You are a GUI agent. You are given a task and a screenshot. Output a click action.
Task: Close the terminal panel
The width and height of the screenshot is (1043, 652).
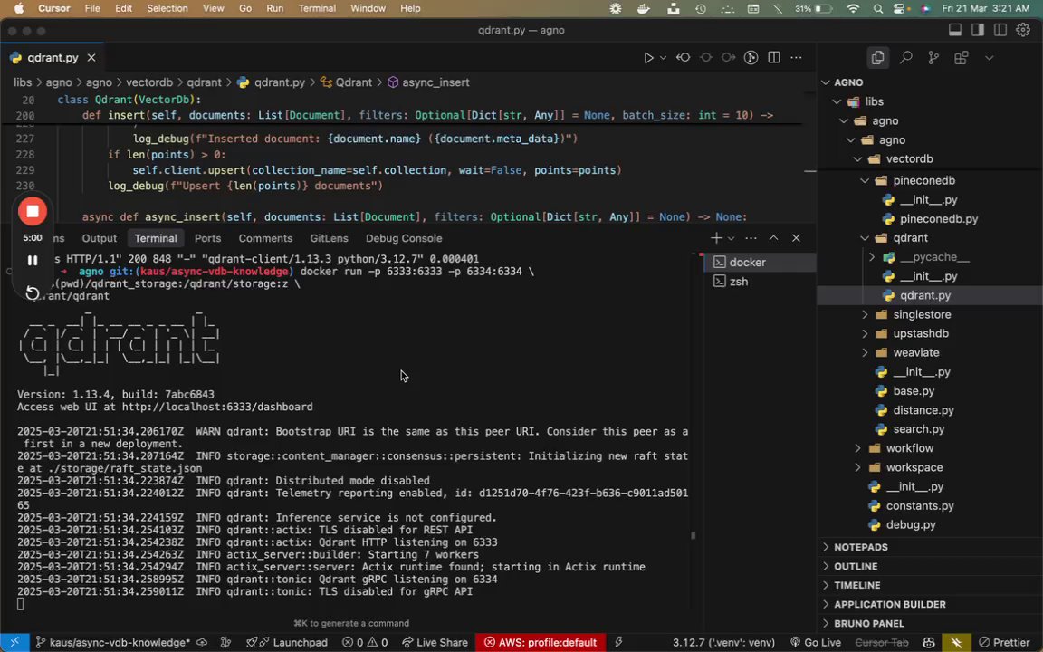796,238
